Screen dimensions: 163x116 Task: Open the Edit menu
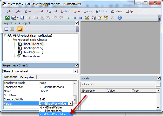click(18, 11)
